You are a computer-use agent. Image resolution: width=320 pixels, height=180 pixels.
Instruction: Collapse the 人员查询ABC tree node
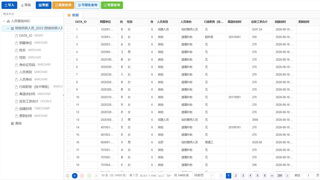coord(4,21)
